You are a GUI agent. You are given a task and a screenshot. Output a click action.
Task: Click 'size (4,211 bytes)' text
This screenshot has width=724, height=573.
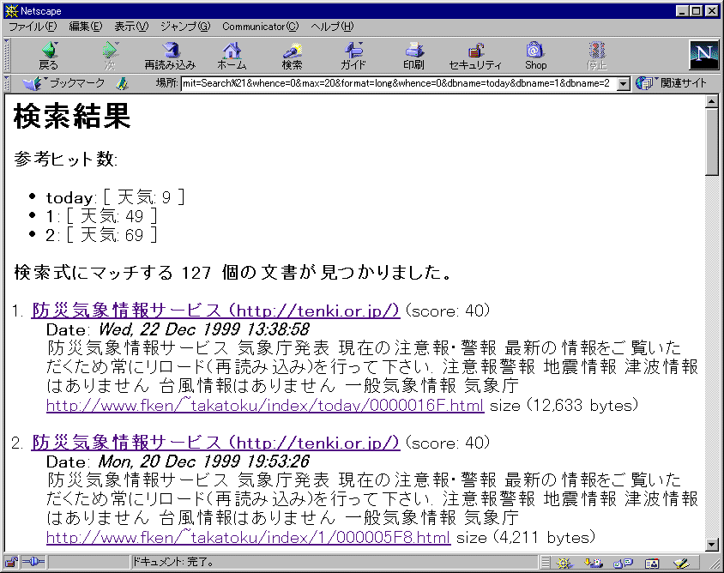pyautogui.click(x=526, y=538)
